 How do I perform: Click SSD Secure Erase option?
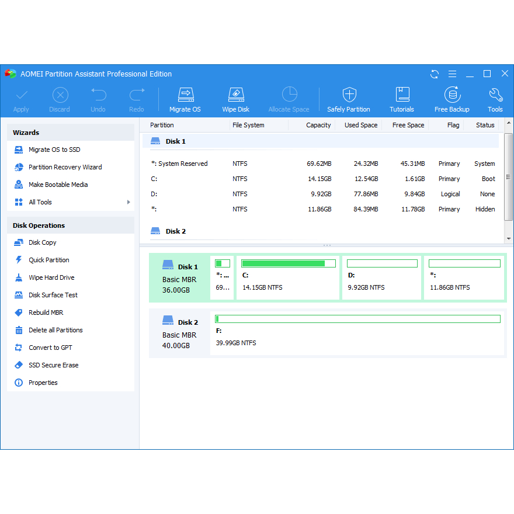(x=53, y=365)
